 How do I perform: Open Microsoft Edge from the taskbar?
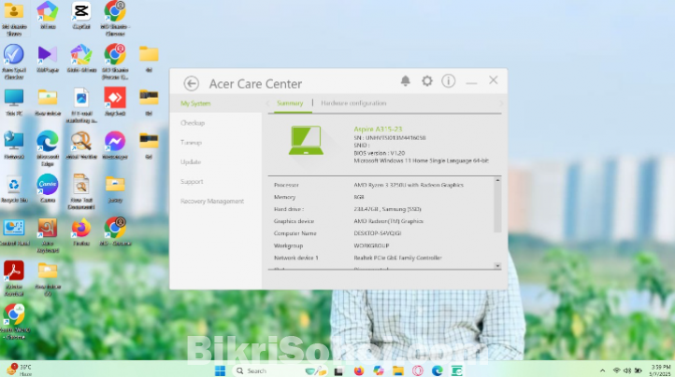click(438, 370)
